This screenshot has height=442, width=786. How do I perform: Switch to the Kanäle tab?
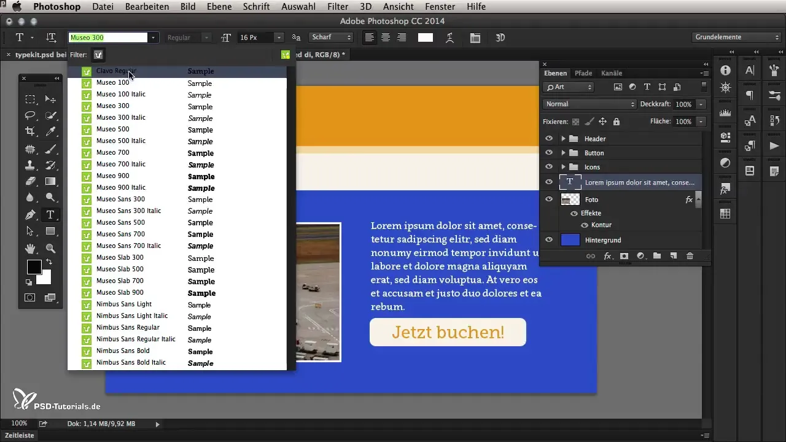click(612, 73)
